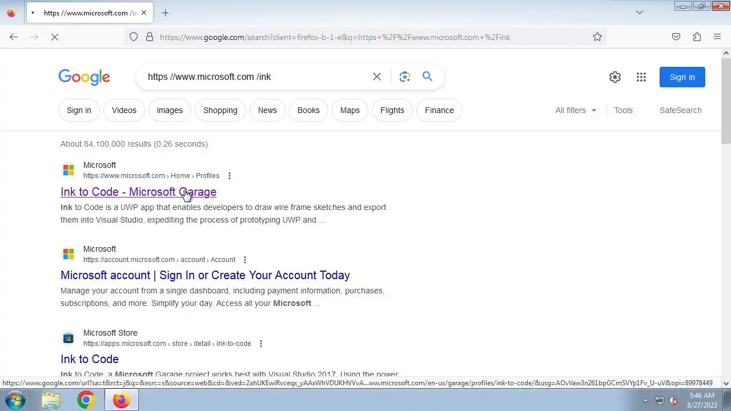The width and height of the screenshot is (731, 411).
Task: Switch to Images results
Action: coord(170,110)
